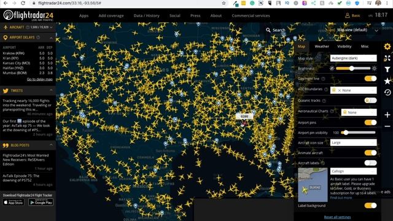Toggle the Airport pins switch
The height and width of the screenshot is (221, 393).
click(370, 123)
